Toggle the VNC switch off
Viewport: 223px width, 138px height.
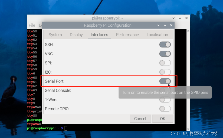165,54
